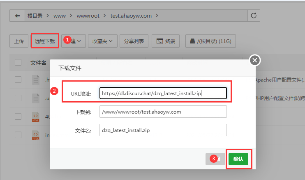
Task: Click the index HTML file icon
Action: tap(36, 135)
